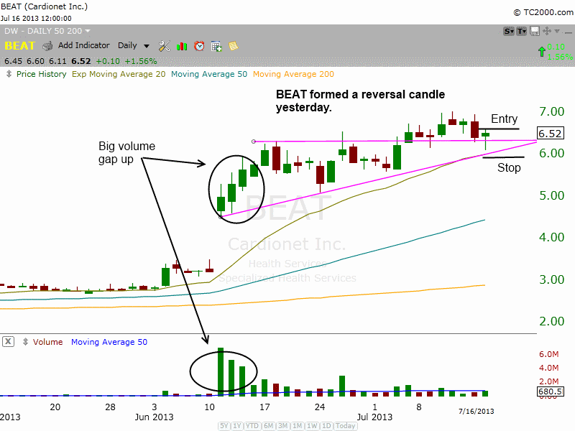Image resolution: width=575 pixels, height=431 pixels.
Task: Open the DW - DAILY 50 200 layout dropdown
Action: [x=47, y=31]
